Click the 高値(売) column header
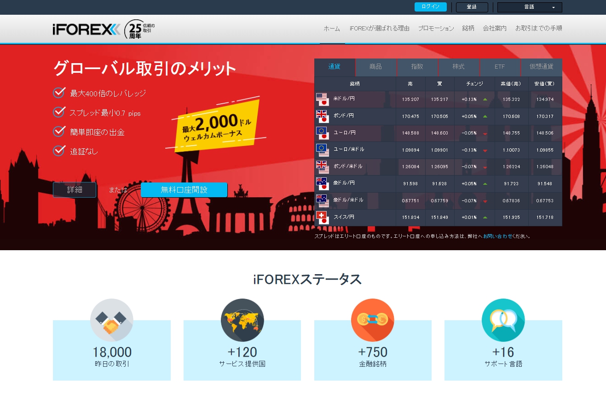 point(511,84)
